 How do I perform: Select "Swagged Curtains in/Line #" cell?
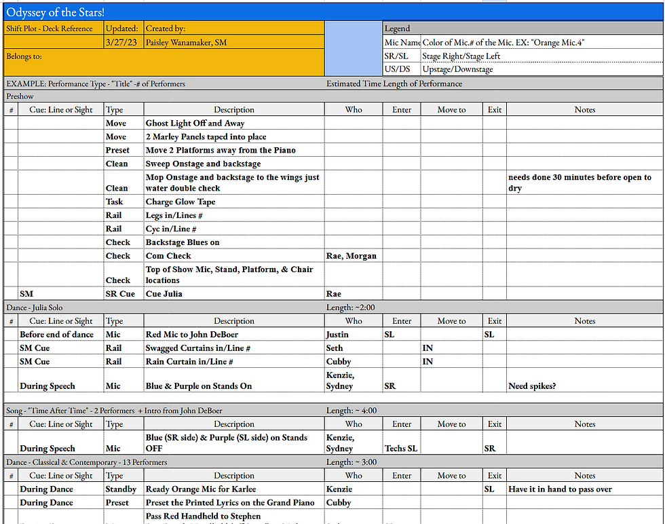(x=234, y=348)
